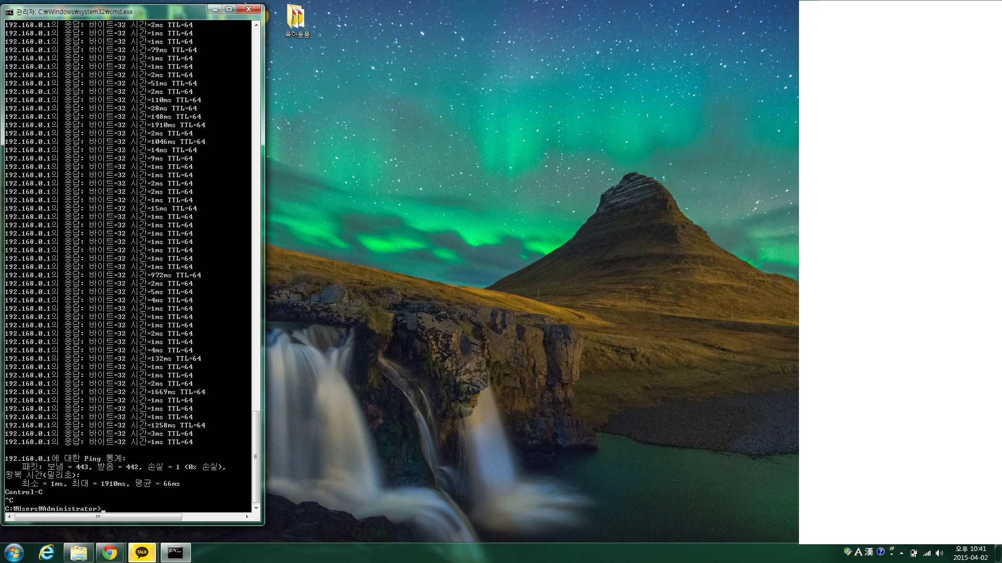Click the cmd vertical scrollbar up arrow
The height and width of the screenshot is (563, 1002).
coord(256,25)
